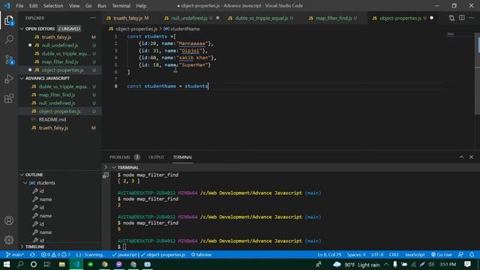Open Windows taskbar search
Viewport: 480px width, 270px height.
20,264
